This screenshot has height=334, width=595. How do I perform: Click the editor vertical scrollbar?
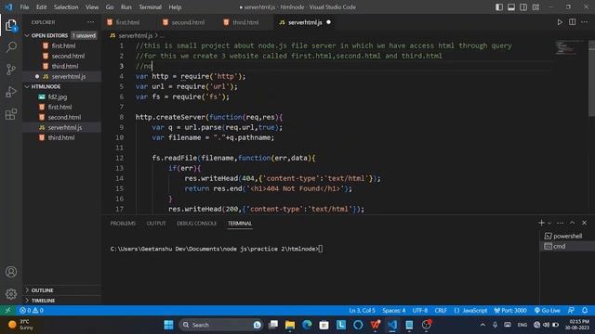click(591, 78)
